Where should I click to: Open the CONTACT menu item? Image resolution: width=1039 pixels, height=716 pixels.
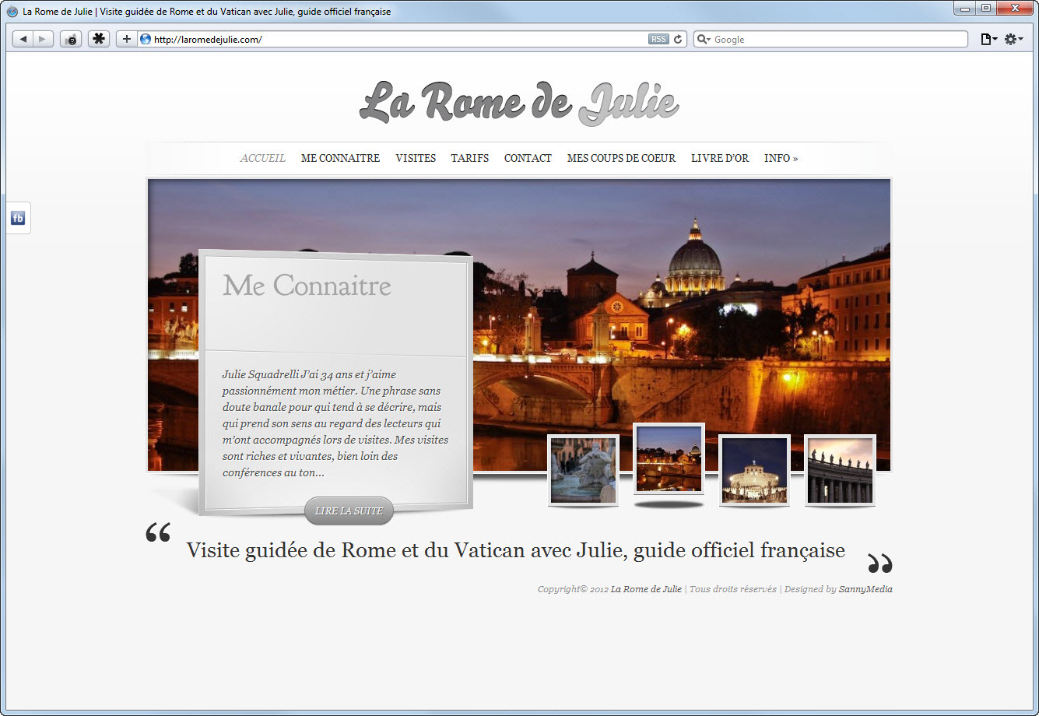528,158
